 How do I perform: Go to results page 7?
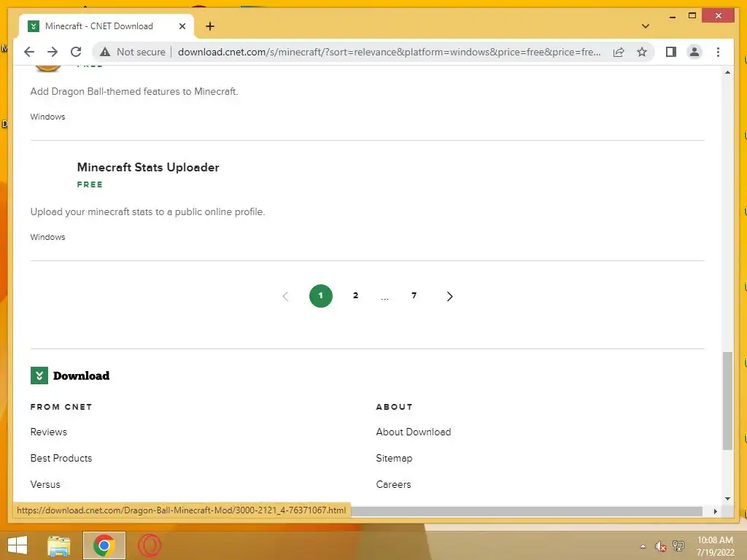pos(414,296)
